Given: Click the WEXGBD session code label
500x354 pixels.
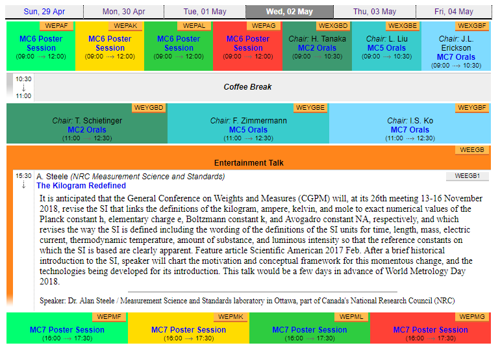Looking at the screenshot, I should point(332,26).
